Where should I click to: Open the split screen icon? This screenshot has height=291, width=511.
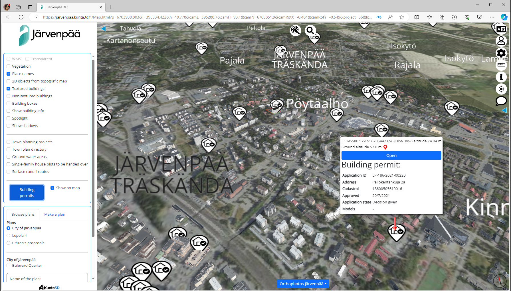(417, 17)
